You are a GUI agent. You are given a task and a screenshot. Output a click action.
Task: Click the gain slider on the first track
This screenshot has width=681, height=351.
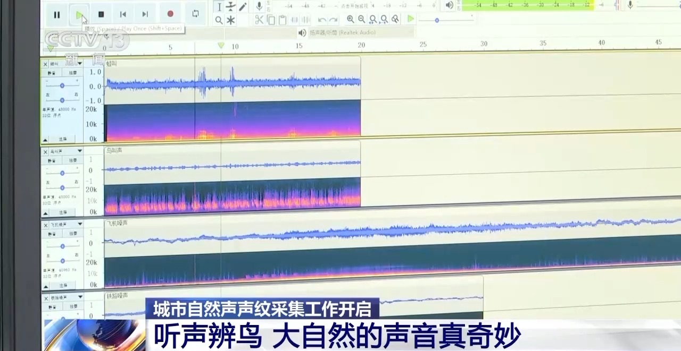(62, 85)
